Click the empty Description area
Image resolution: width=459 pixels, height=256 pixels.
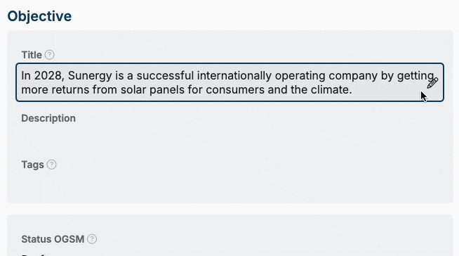point(229,137)
